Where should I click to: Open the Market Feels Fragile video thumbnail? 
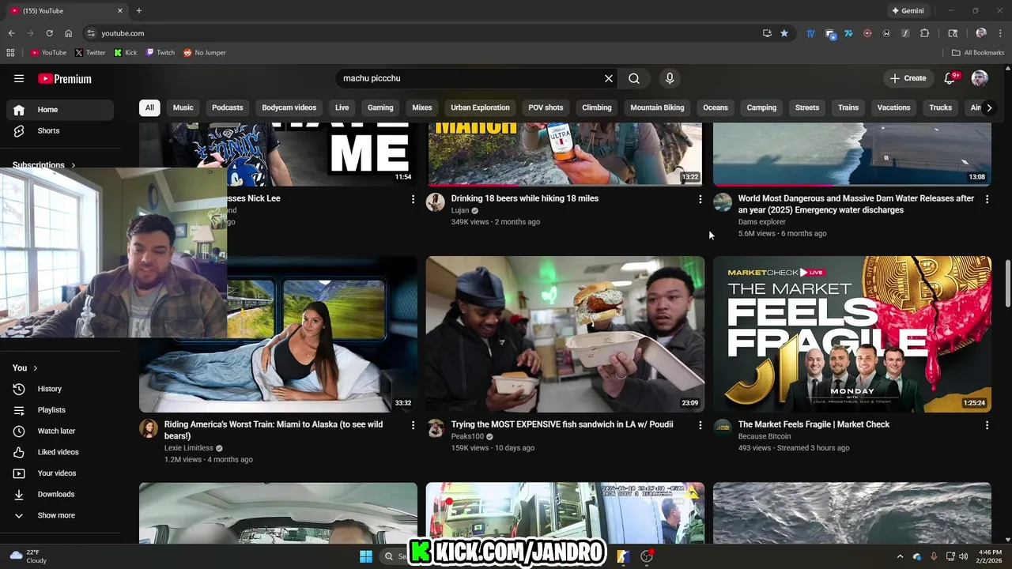click(852, 334)
